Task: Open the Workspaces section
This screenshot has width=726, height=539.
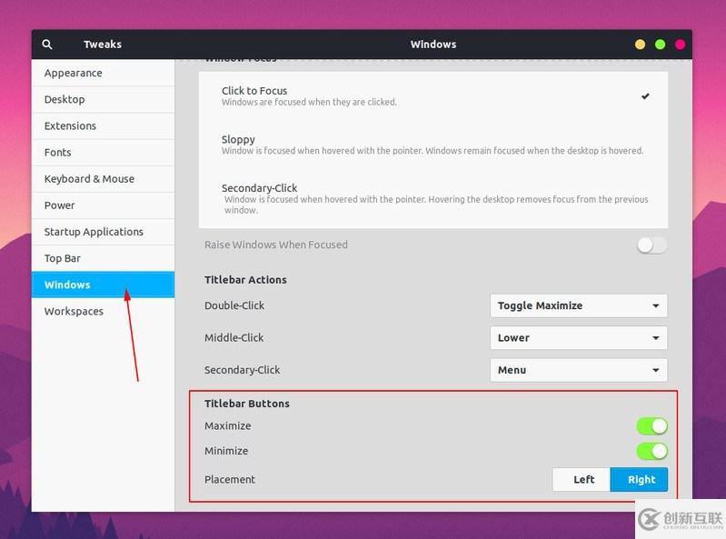Action: 104,311
